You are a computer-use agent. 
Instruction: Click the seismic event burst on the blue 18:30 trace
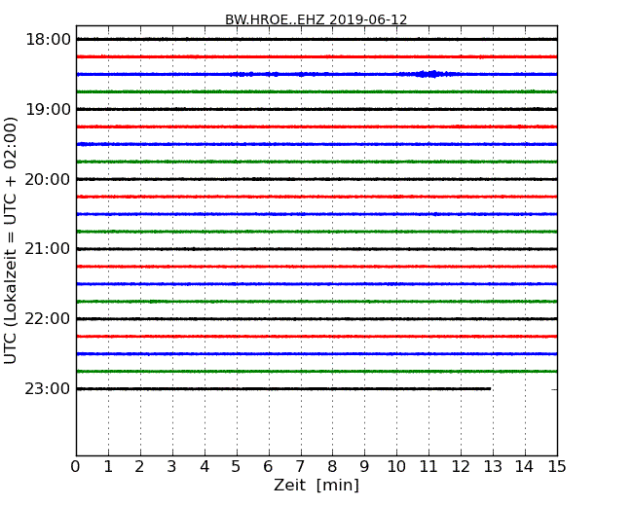429,74
